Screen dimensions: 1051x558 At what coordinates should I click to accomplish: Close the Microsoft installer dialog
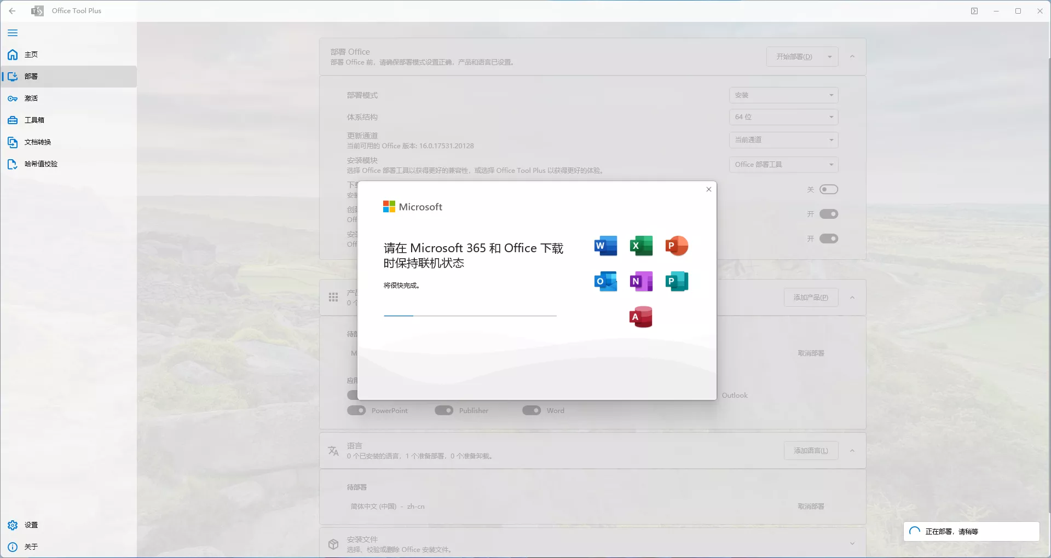[709, 189]
